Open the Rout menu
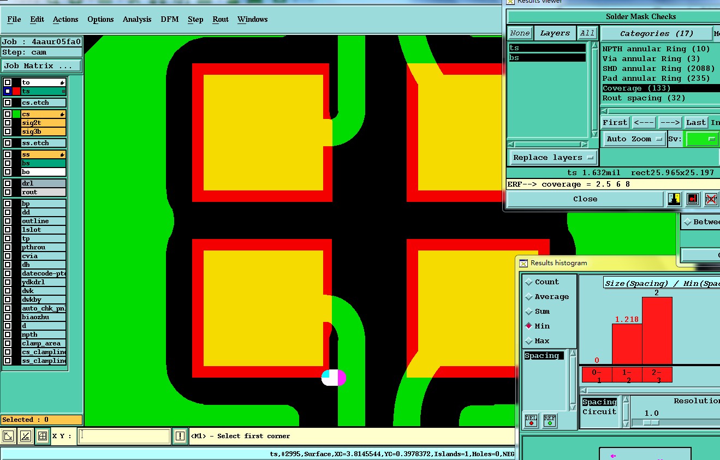This screenshot has width=720, height=460. pyautogui.click(x=221, y=19)
